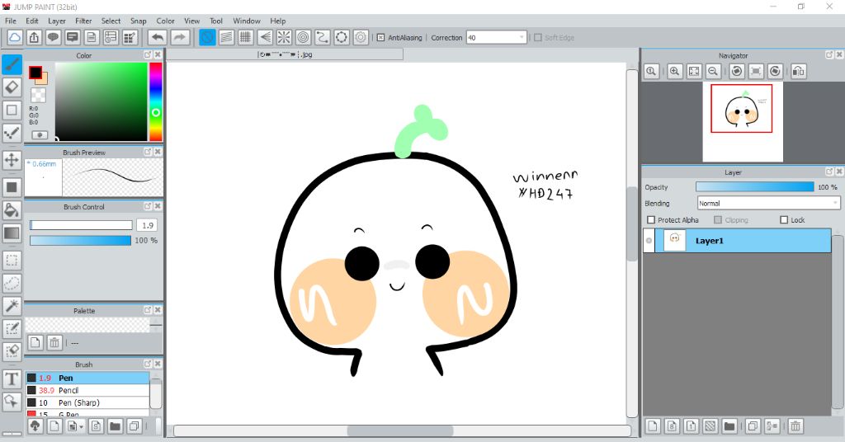Enable the crisscross grid snap
This screenshot has width=845, height=442.
246,37
